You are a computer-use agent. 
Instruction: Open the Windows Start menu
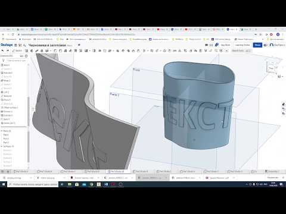coord(4,184)
